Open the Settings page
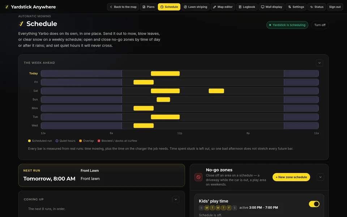Viewport: 347px width, 217px height. pyautogui.click(x=296, y=7)
